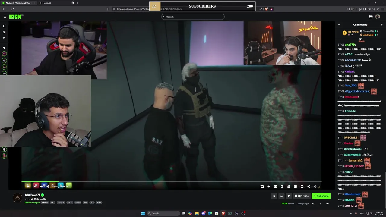Open the Home icon in Kick sidebar
386x217 pixels.
[x=4, y=26]
